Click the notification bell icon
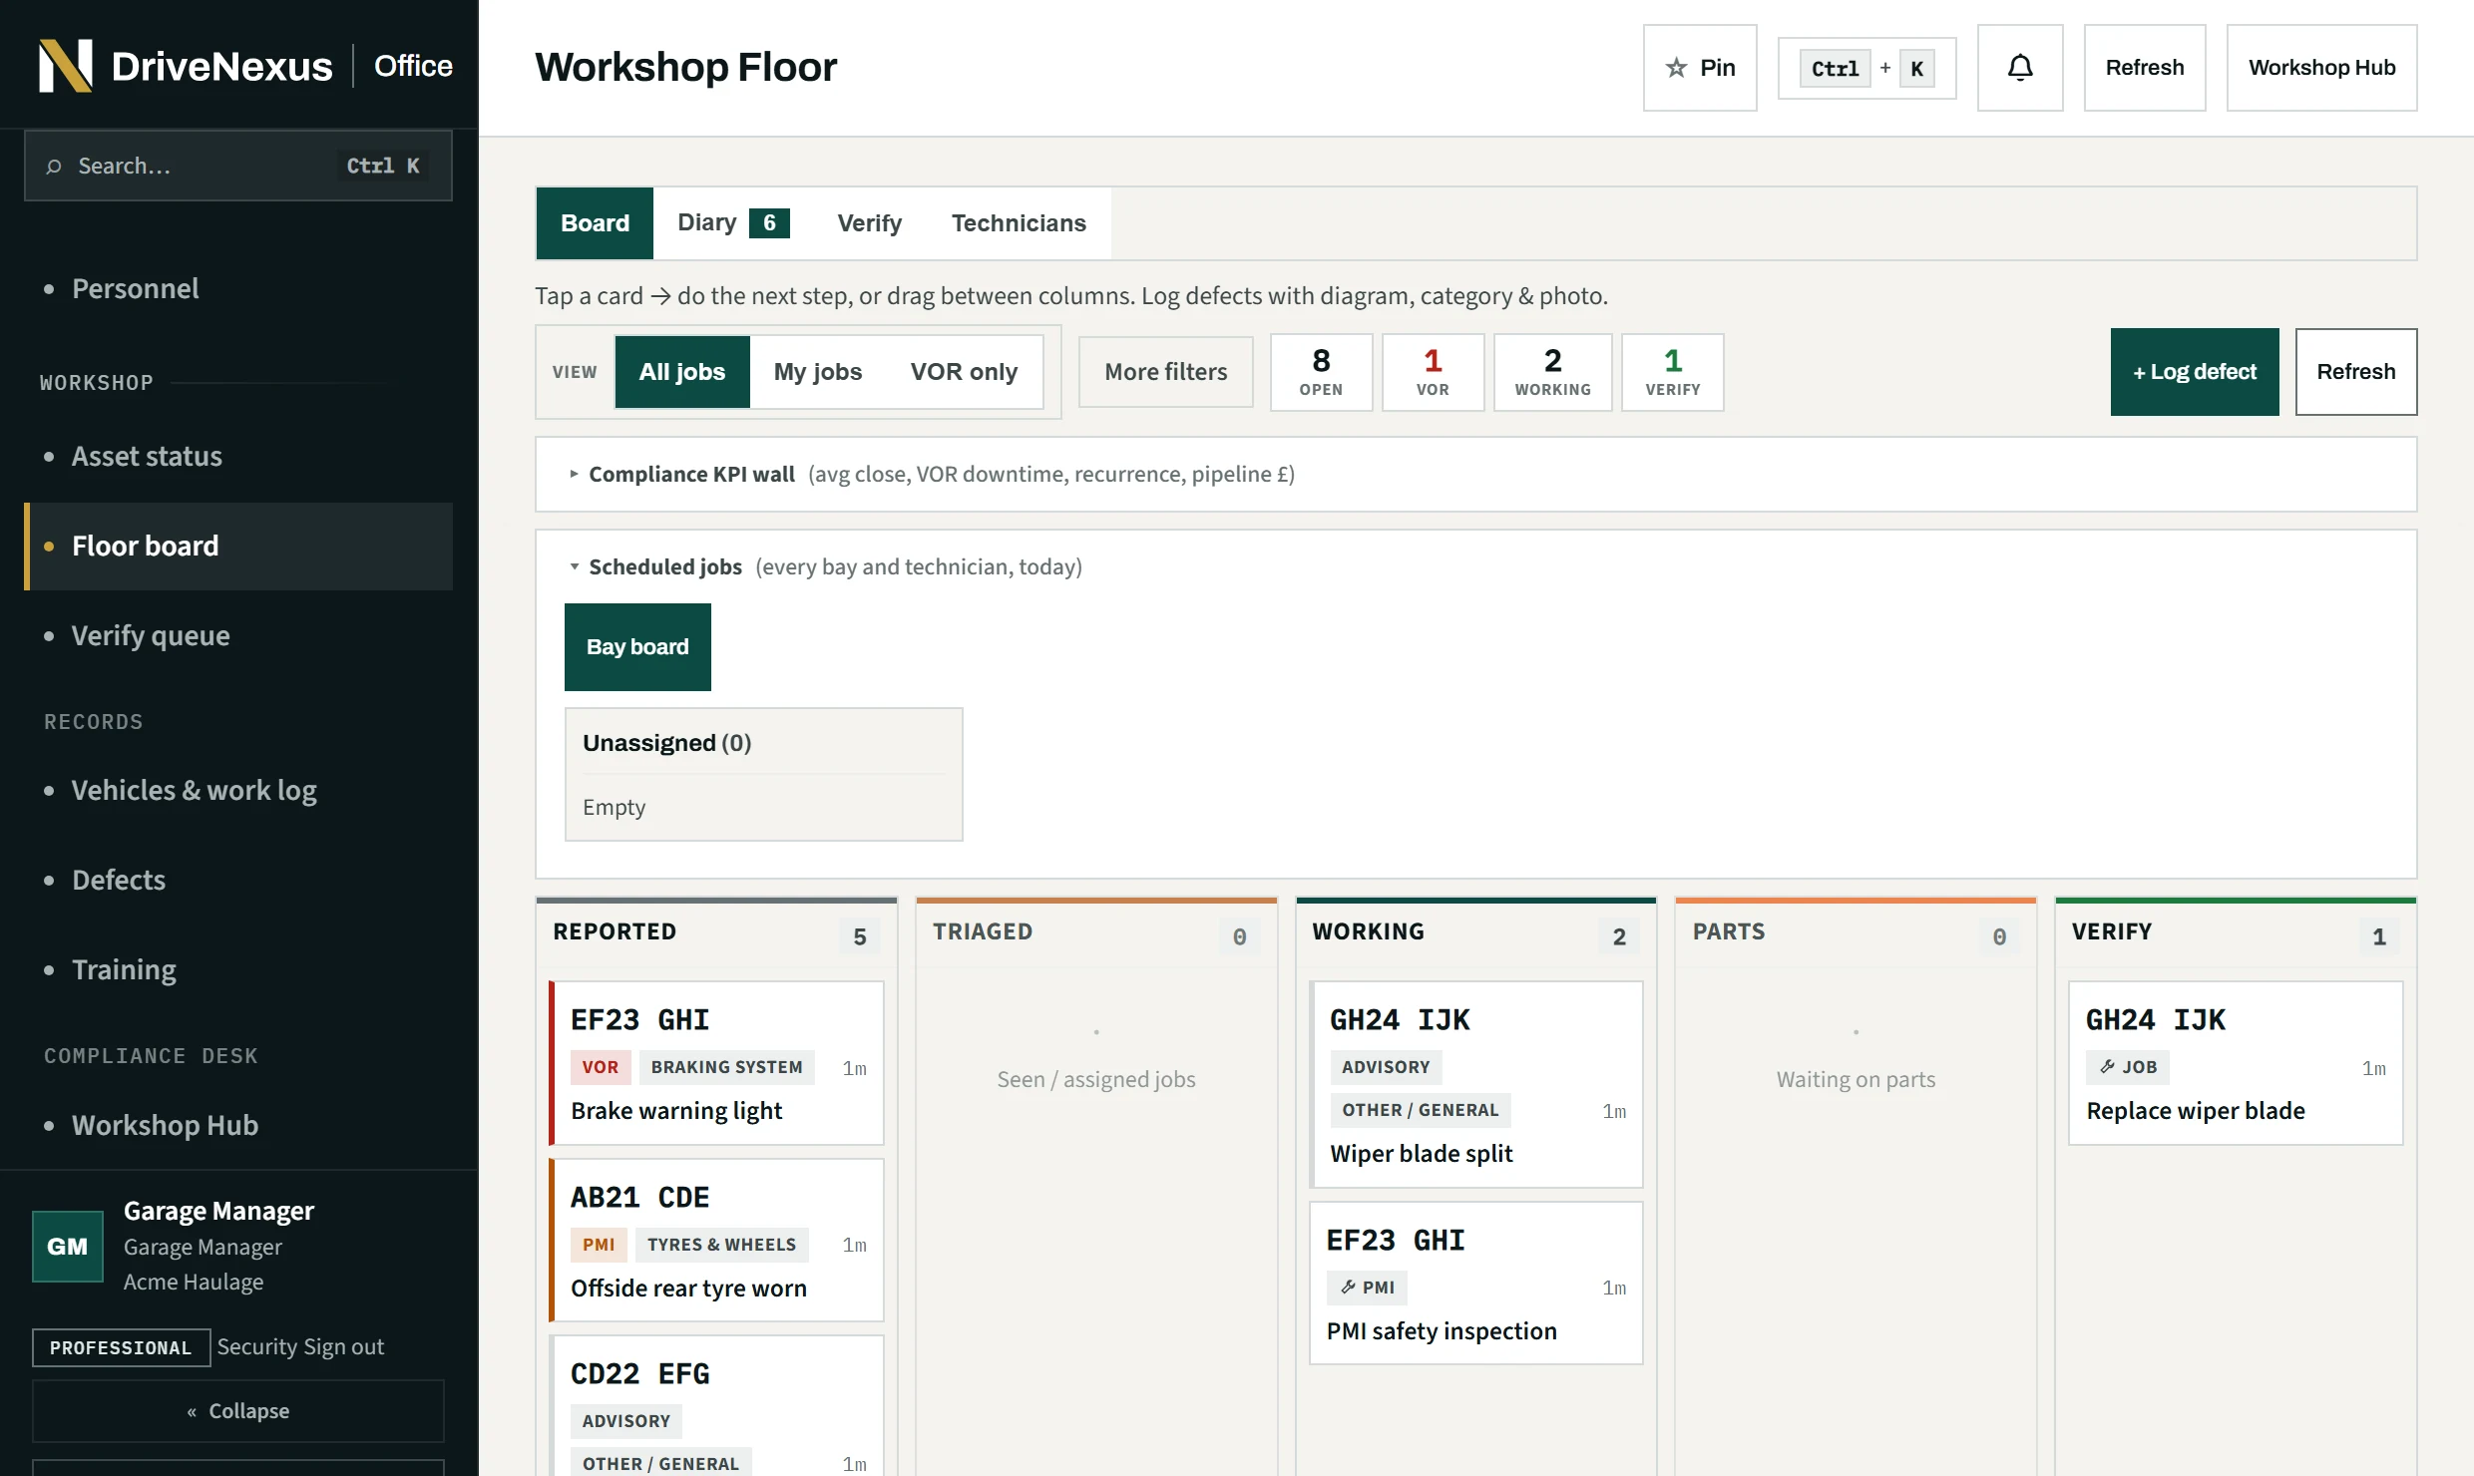The image size is (2474, 1476). (2020, 68)
